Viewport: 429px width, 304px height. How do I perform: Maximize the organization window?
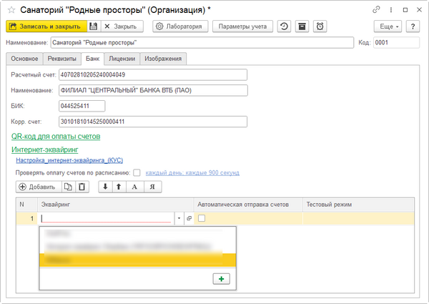[405, 10]
